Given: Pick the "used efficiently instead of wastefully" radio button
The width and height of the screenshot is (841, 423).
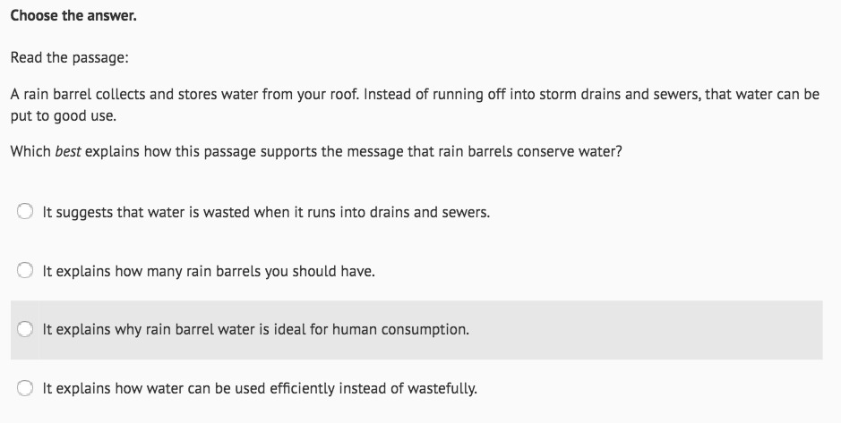Looking at the screenshot, I should pyautogui.click(x=27, y=388).
